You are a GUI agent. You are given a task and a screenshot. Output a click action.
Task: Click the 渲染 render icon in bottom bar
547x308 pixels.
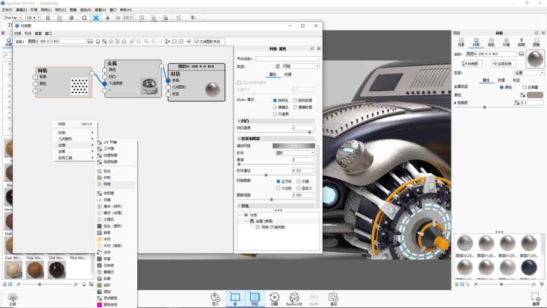[x=333, y=299]
